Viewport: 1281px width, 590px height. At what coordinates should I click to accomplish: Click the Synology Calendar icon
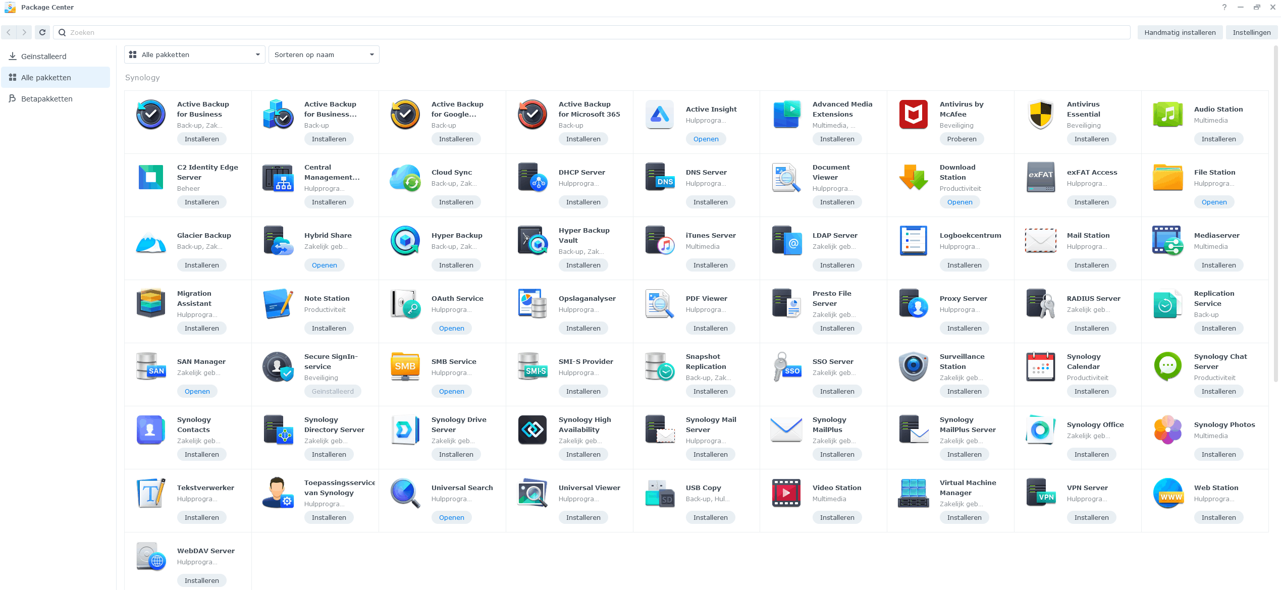tap(1040, 367)
